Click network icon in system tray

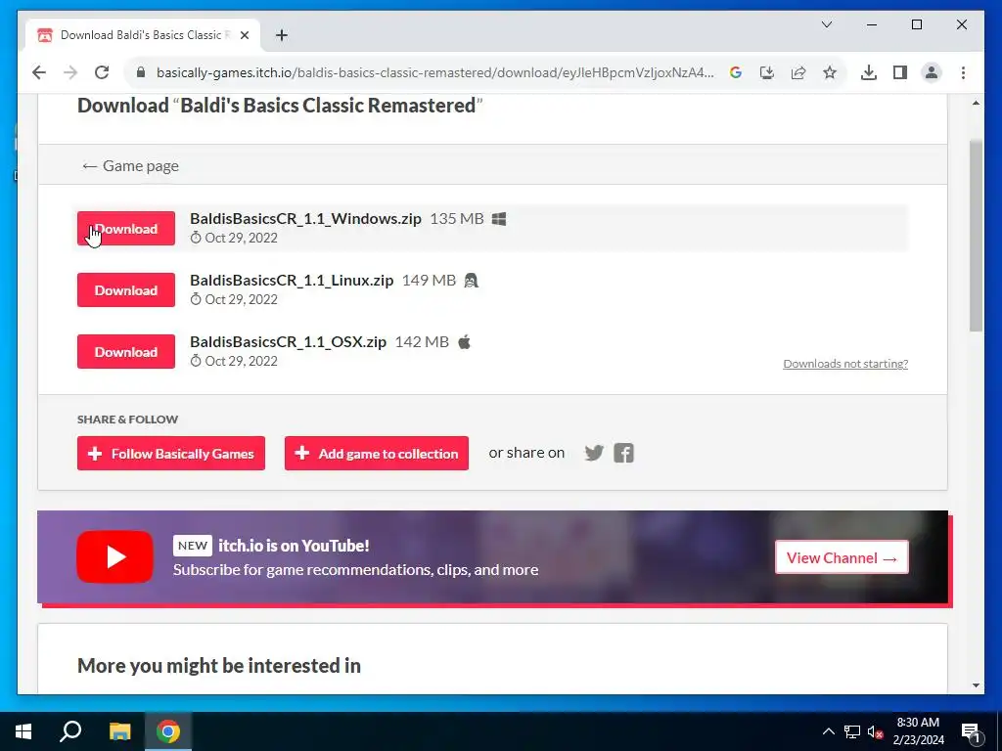[x=852, y=731]
